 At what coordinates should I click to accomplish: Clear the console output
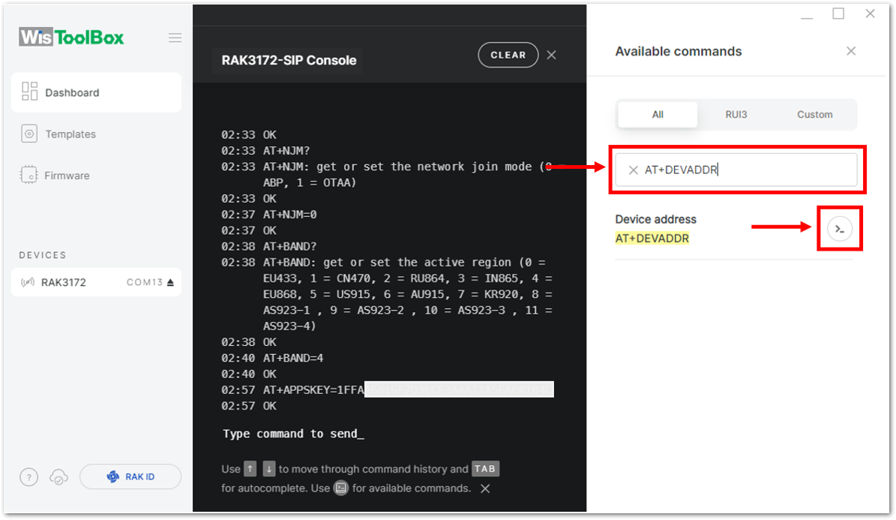[508, 55]
